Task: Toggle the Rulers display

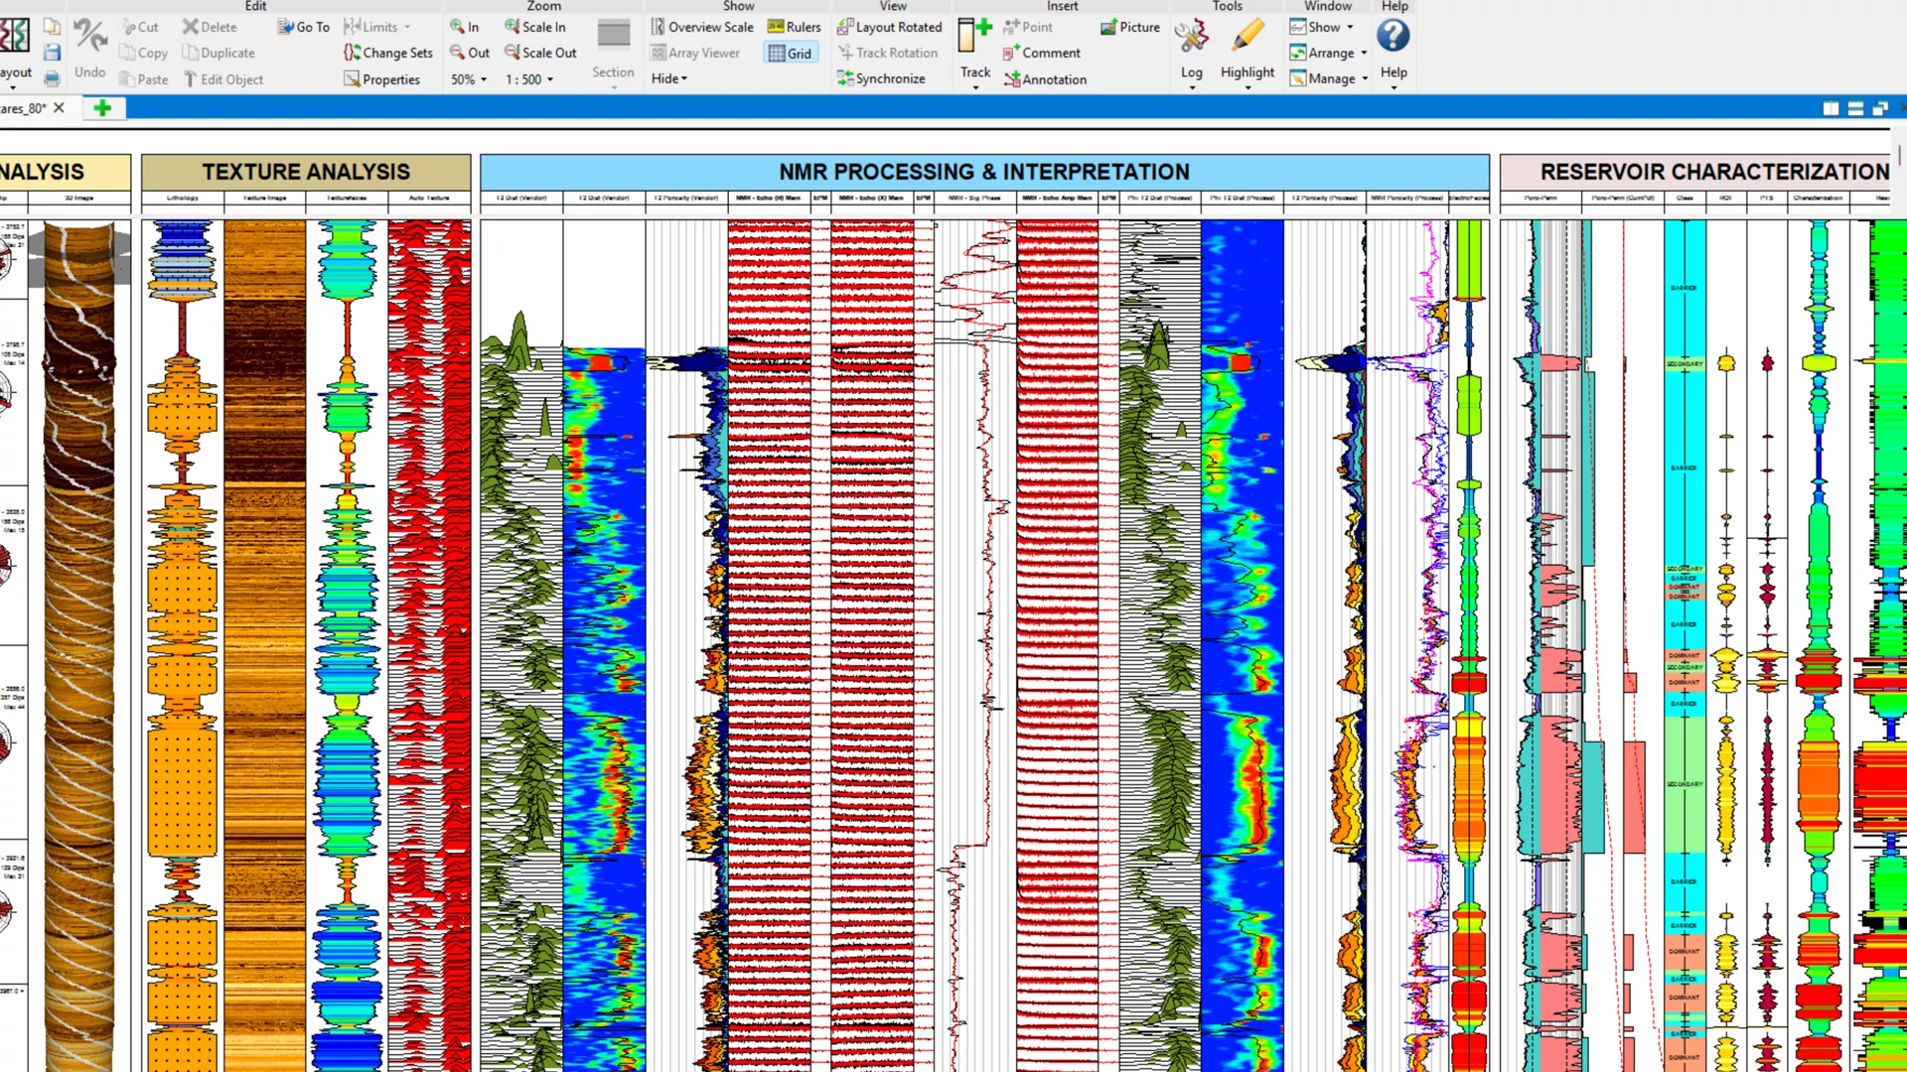Action: pyautogui.click(x=794, y=27)
